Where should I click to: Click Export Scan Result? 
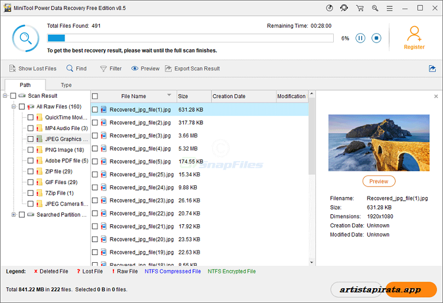[x=193, y=69]
